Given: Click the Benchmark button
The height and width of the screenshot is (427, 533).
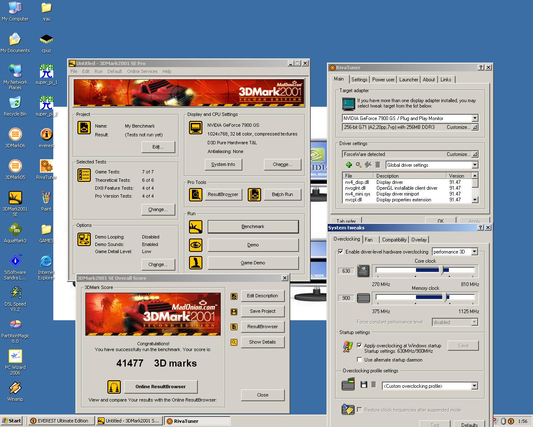Looking at the screenshot, I should 253,226.
